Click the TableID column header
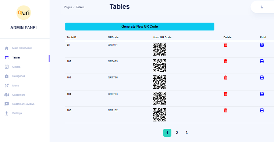Image resolution: width=274 pixels, height=142 pixels. (71, 38)
